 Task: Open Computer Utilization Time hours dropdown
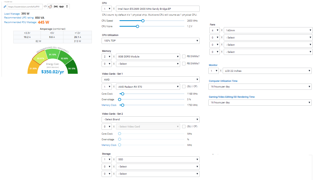point(260,86)
